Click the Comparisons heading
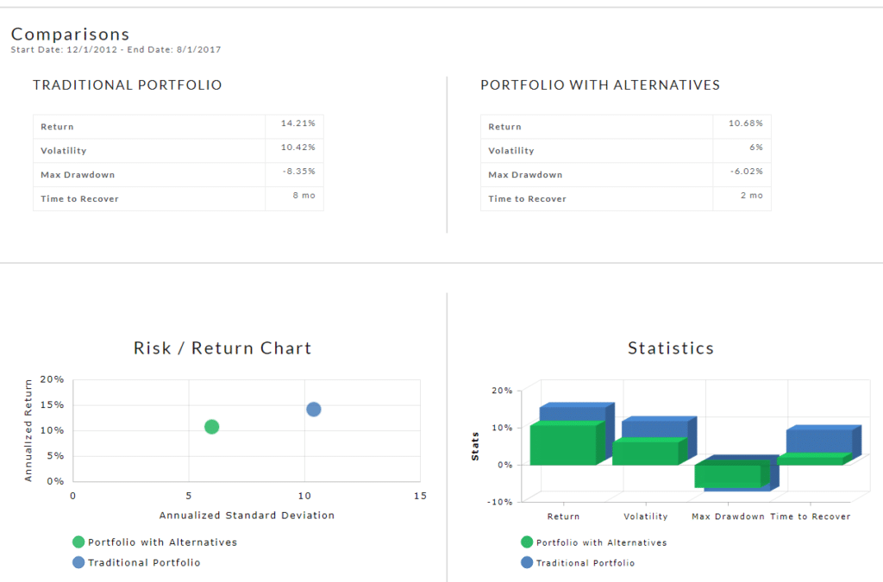883x582 pixels. [71, 34]
